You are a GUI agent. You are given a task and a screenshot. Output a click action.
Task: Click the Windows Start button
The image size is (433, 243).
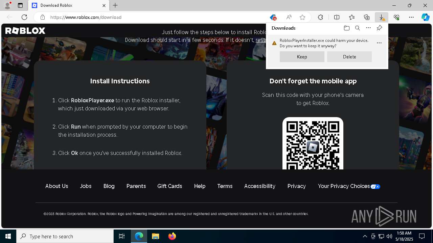8,236
